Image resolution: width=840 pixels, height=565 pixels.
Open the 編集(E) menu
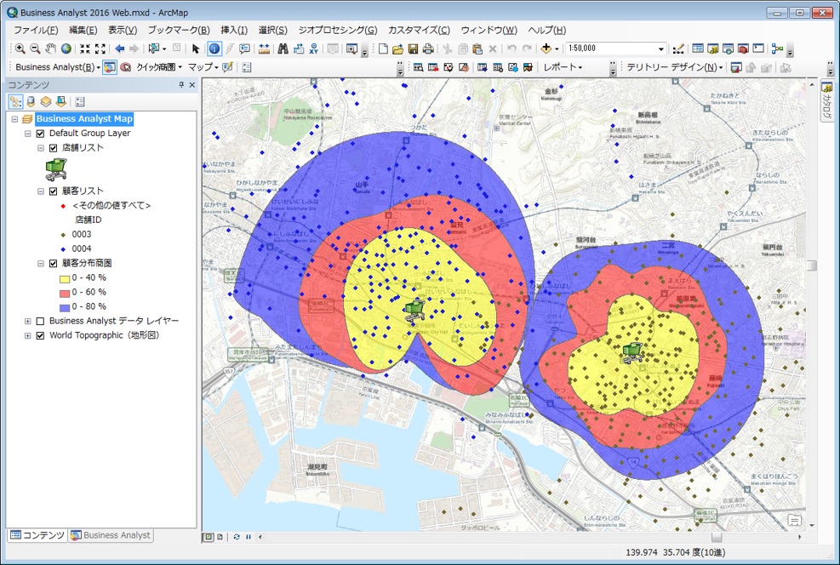pos(83,30)
